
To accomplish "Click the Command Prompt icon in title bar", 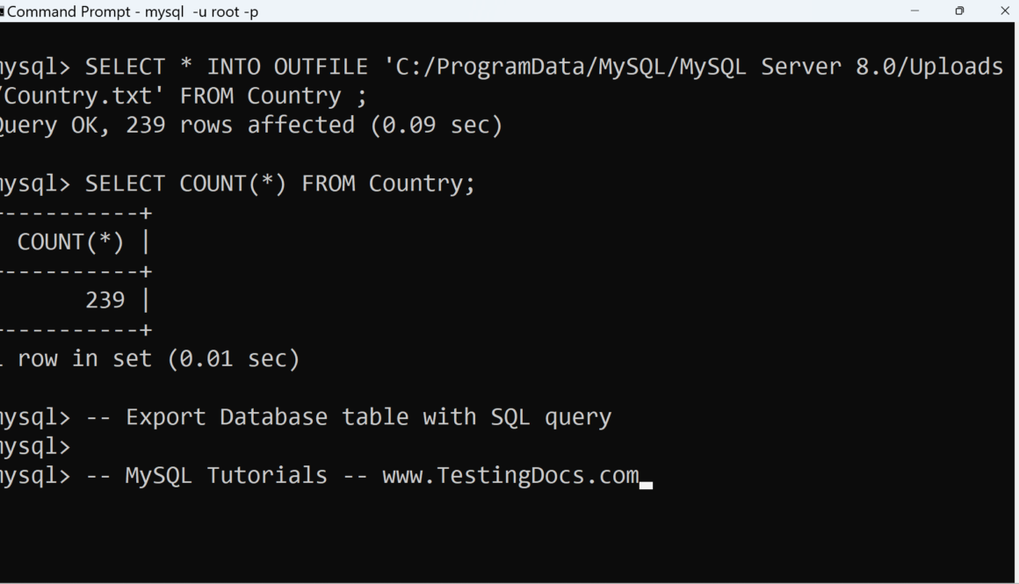I will click(x=3, y=11).
